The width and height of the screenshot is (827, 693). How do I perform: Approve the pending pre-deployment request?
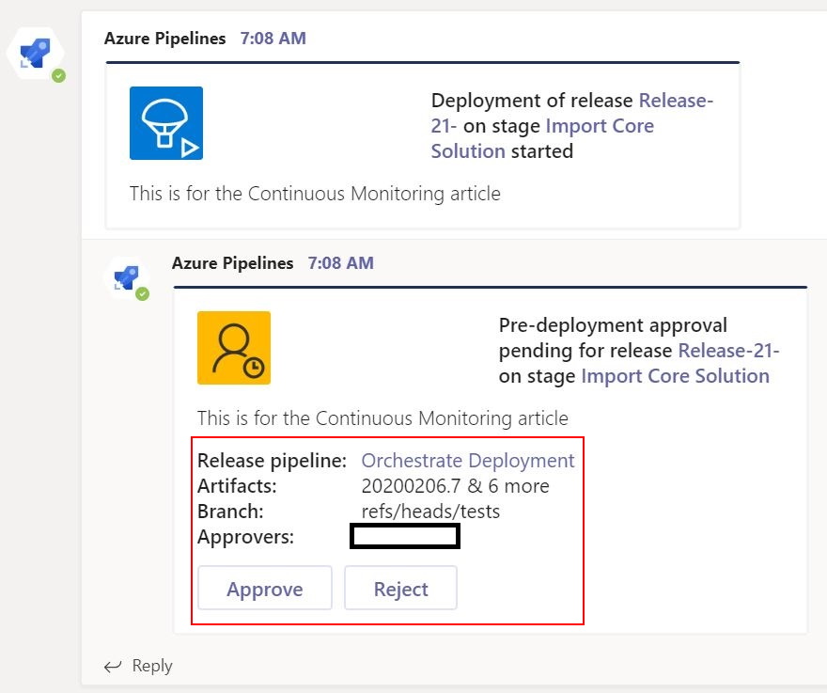[x=265, y=588]
